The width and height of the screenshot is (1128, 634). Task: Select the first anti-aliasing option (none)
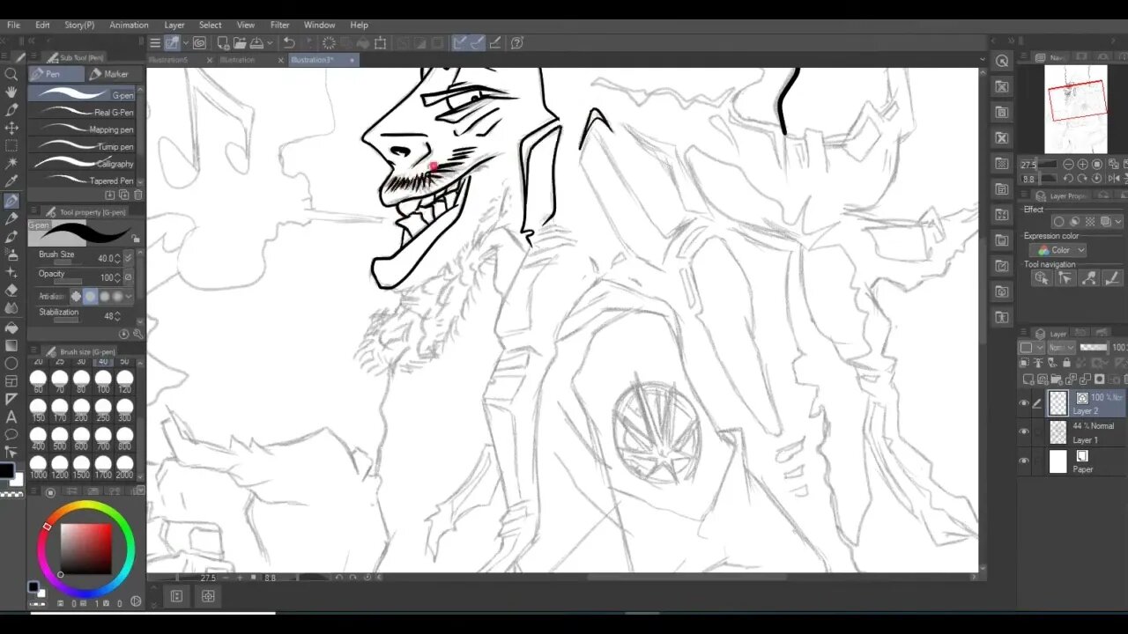76,297
